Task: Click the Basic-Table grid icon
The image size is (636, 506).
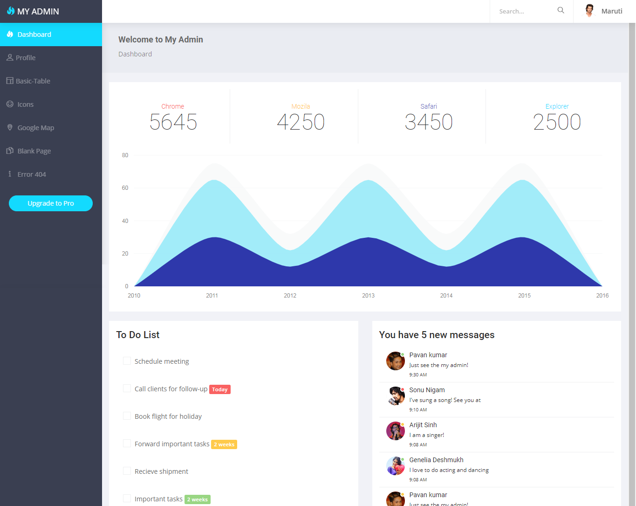Action: click(10, 81)
